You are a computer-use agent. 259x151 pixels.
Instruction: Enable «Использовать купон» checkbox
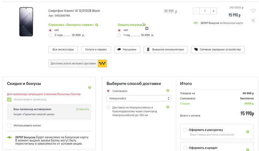[x=9, y=126]
